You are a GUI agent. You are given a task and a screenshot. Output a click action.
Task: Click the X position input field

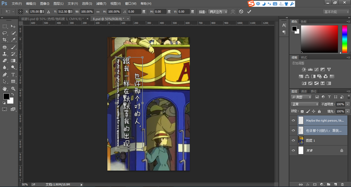[37, 12]
